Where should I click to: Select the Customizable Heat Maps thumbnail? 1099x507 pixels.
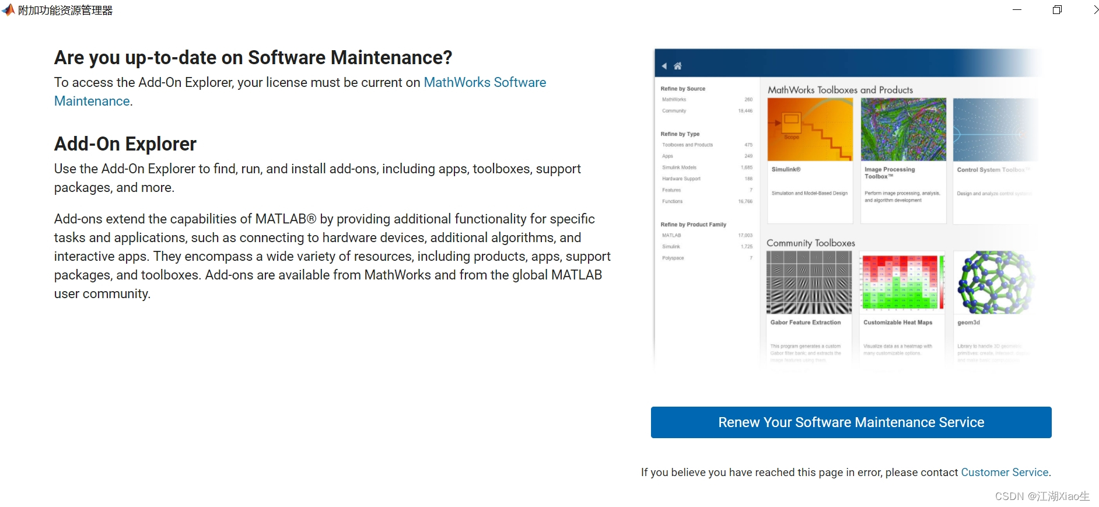coord(902,282)
